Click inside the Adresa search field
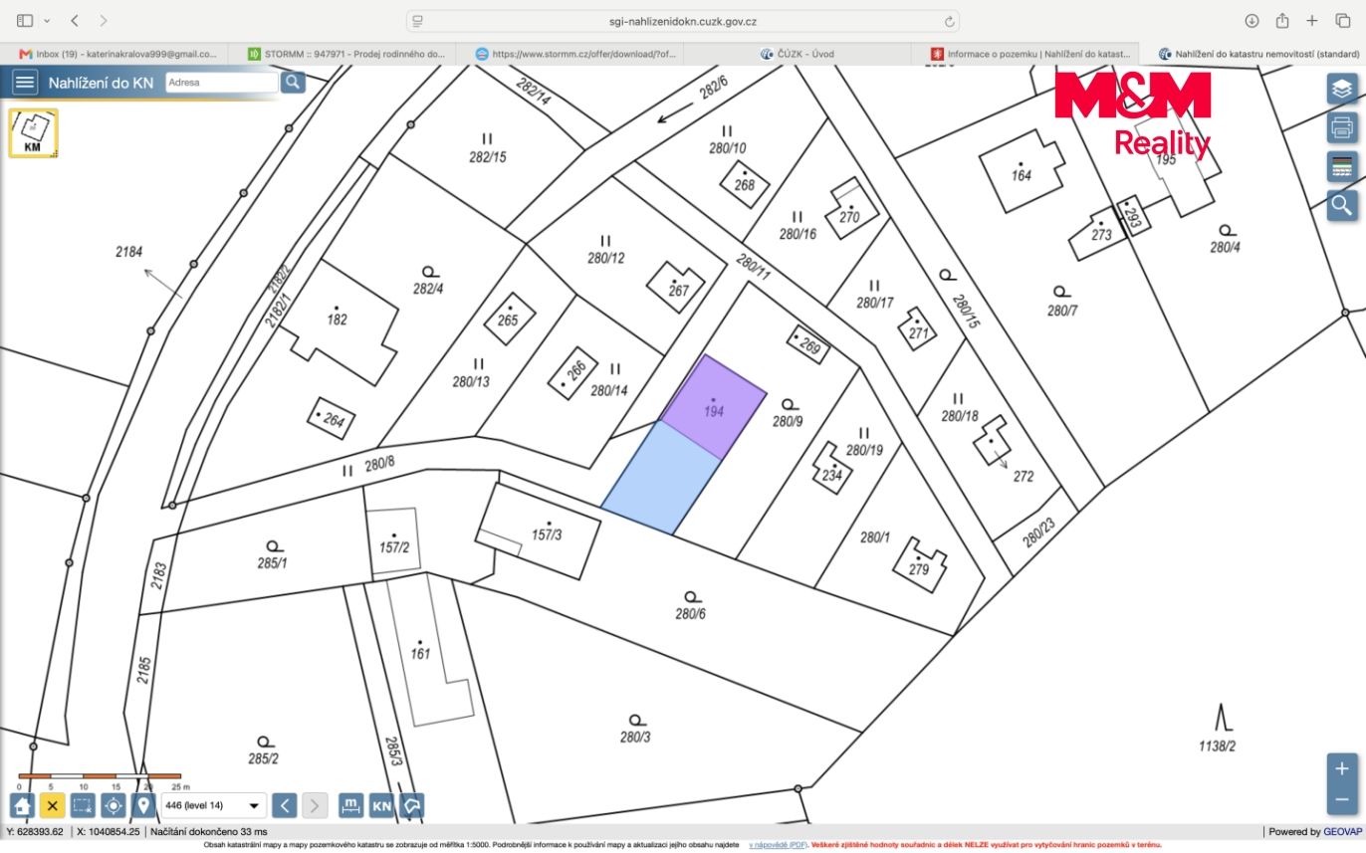 tap(221, 82)
